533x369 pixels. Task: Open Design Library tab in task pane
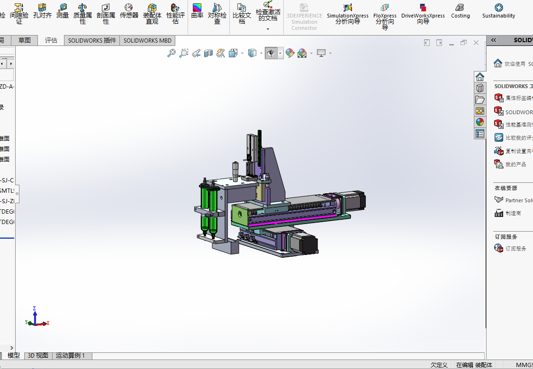pyautogui.click(x=479, y=88)
